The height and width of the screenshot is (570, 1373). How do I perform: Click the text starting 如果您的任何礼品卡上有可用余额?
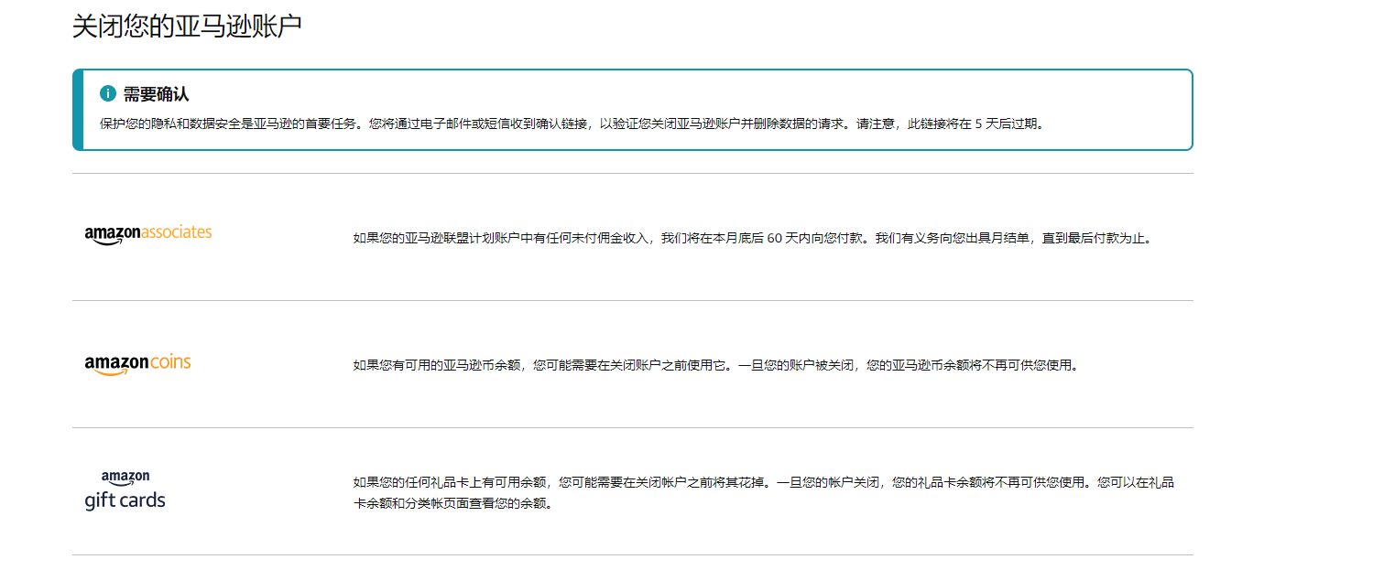click(x=764, y=492)
